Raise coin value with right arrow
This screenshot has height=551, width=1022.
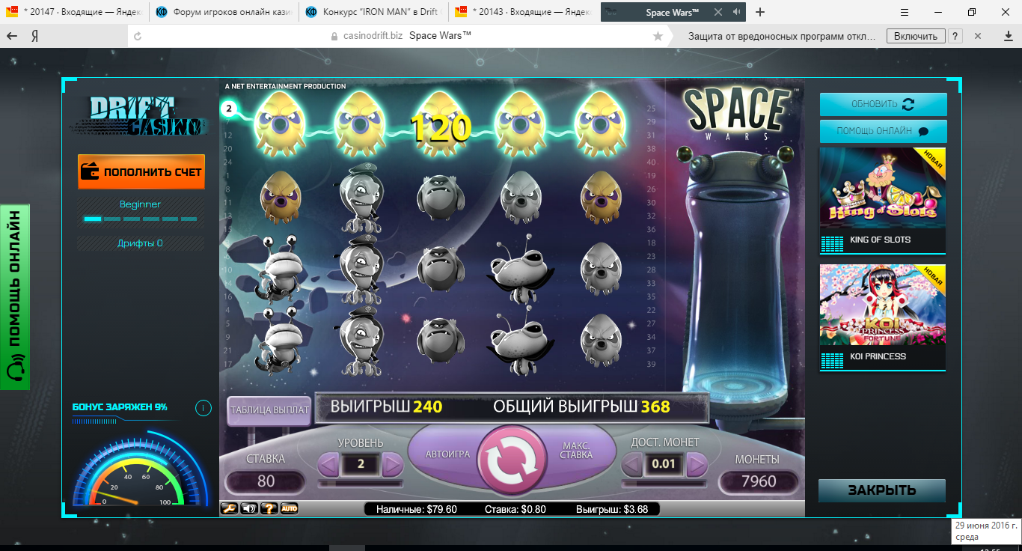697,465
